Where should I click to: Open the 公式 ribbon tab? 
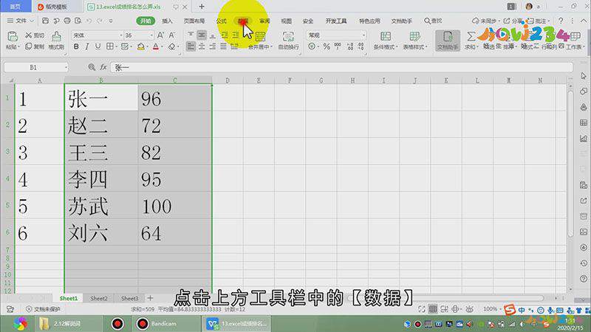pyautogui.click(x=222, y=21)
